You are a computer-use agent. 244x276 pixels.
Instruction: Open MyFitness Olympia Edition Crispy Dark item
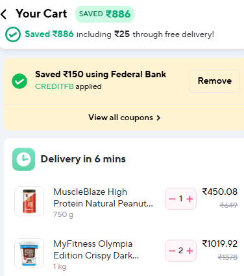[96, 249]
